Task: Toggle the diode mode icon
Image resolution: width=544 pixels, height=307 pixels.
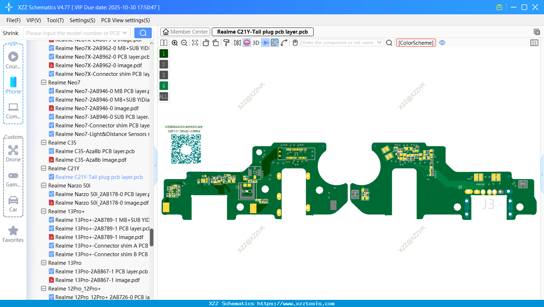Action: pyautogui.click(x=265, y=43)
